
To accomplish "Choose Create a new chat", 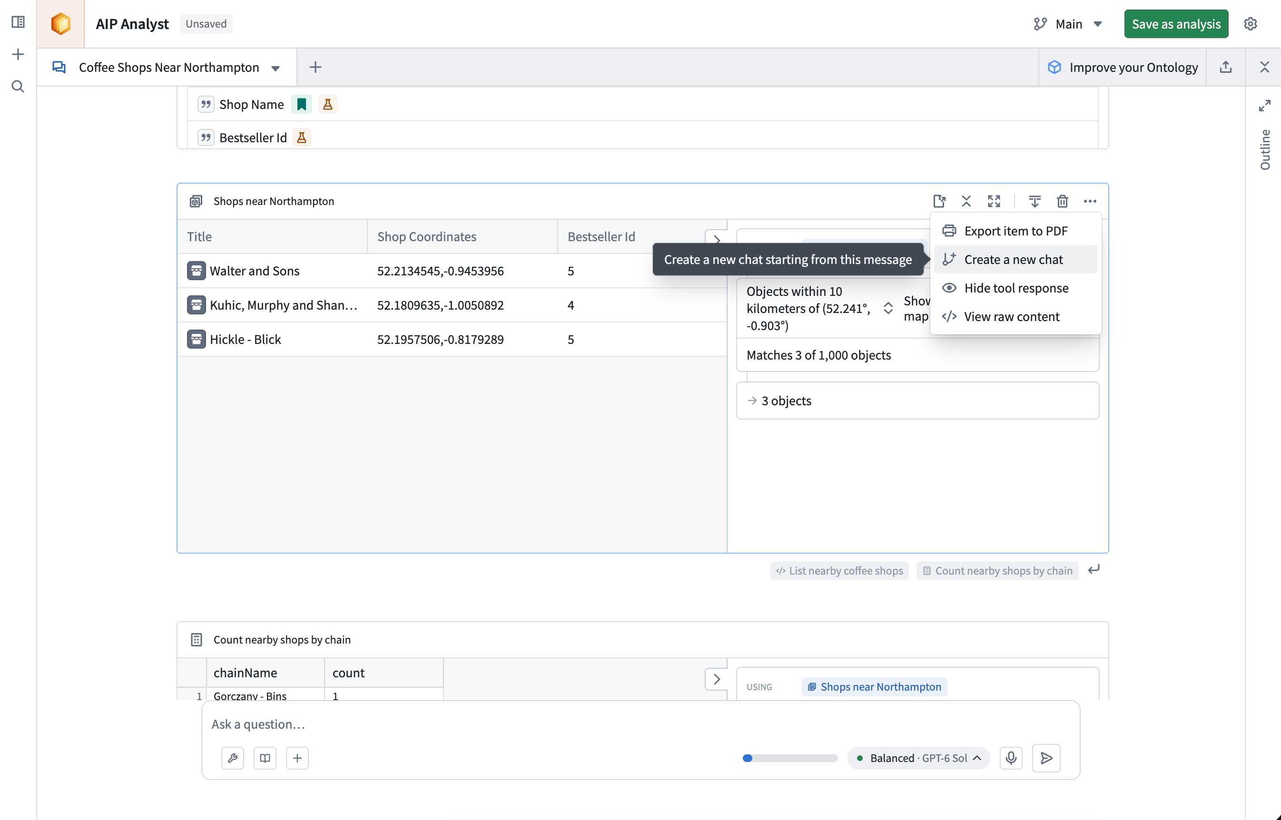I will click(x=1016, y=260).
